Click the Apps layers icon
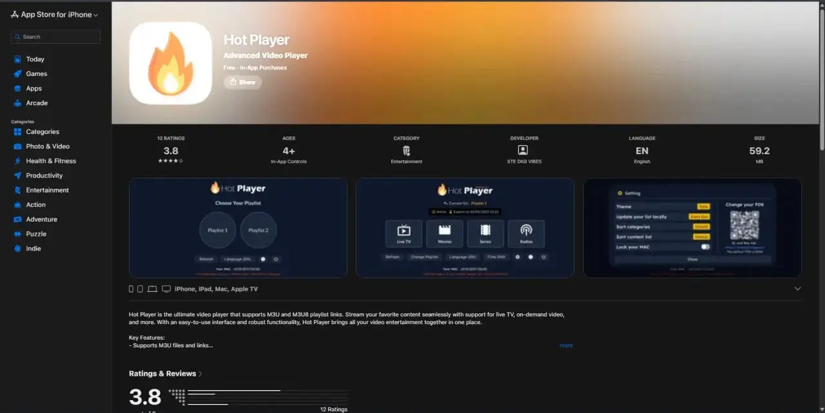Screen dimensions: 825x413 [x=17, y=88]
